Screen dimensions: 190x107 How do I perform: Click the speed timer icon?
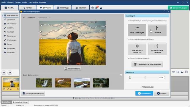[x=130, y=77]
